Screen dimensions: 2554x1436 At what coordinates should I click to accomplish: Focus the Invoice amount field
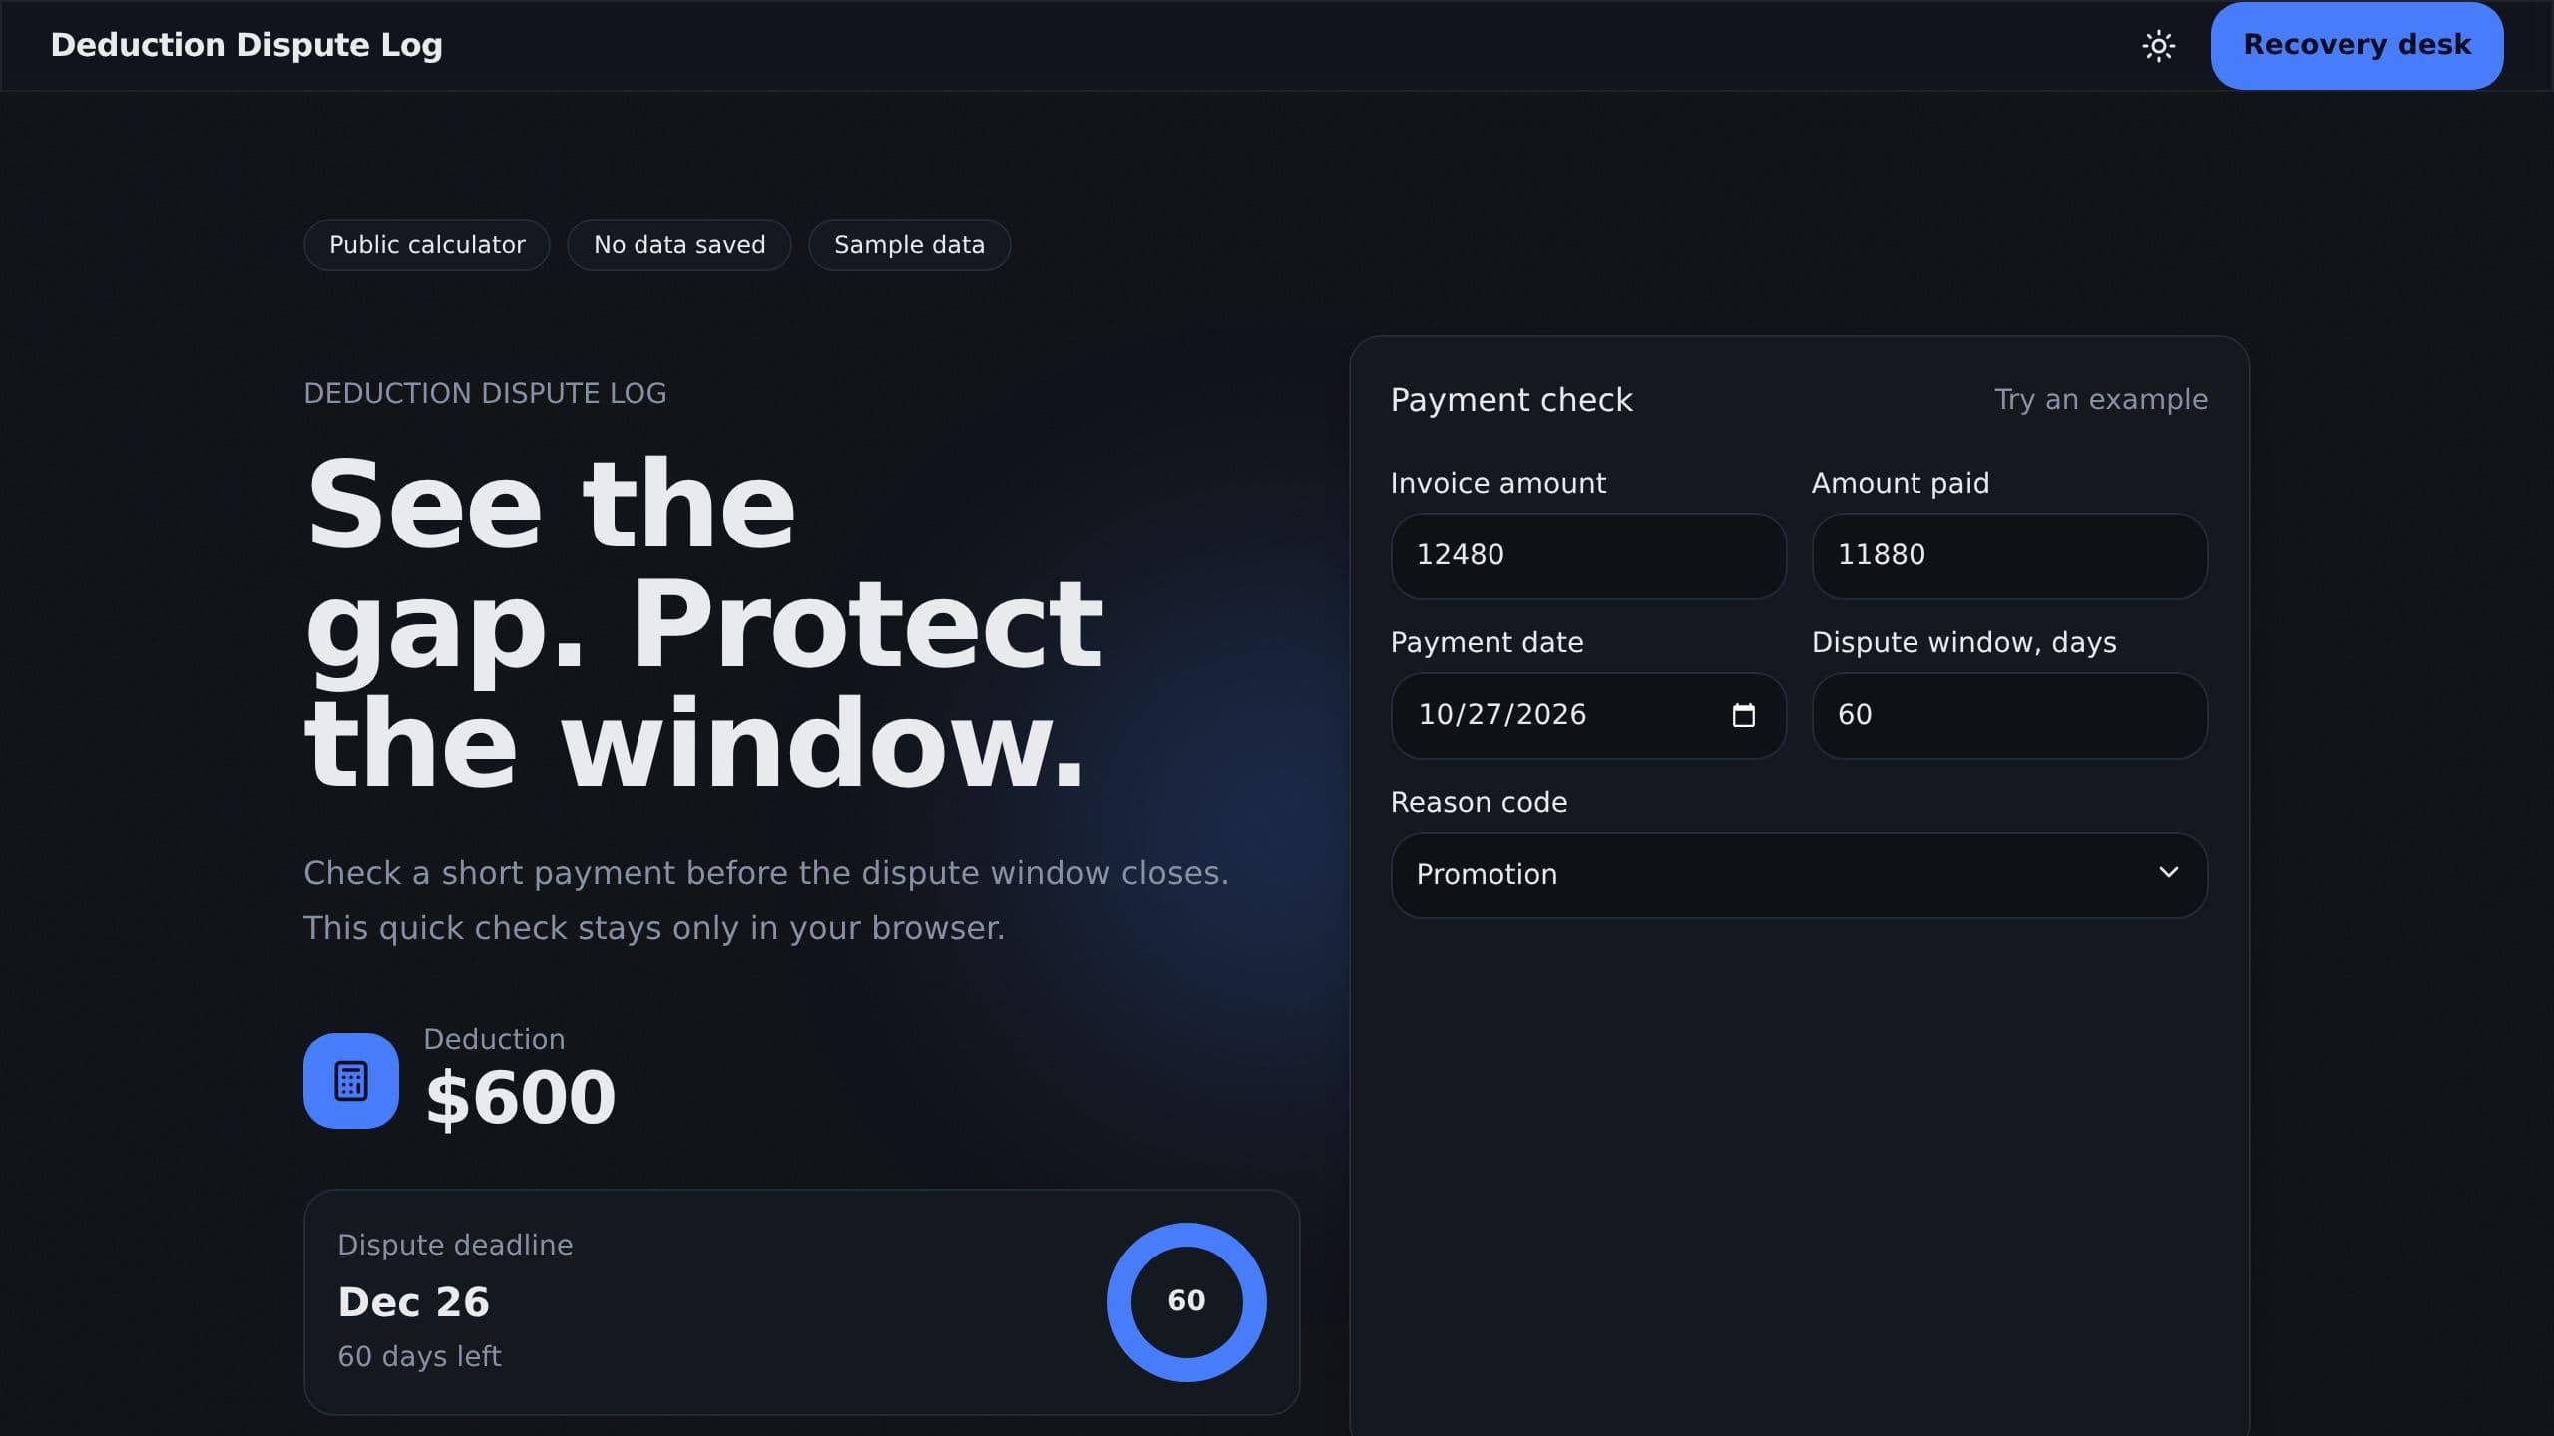pyautogui.click(x=1588, y=555)
